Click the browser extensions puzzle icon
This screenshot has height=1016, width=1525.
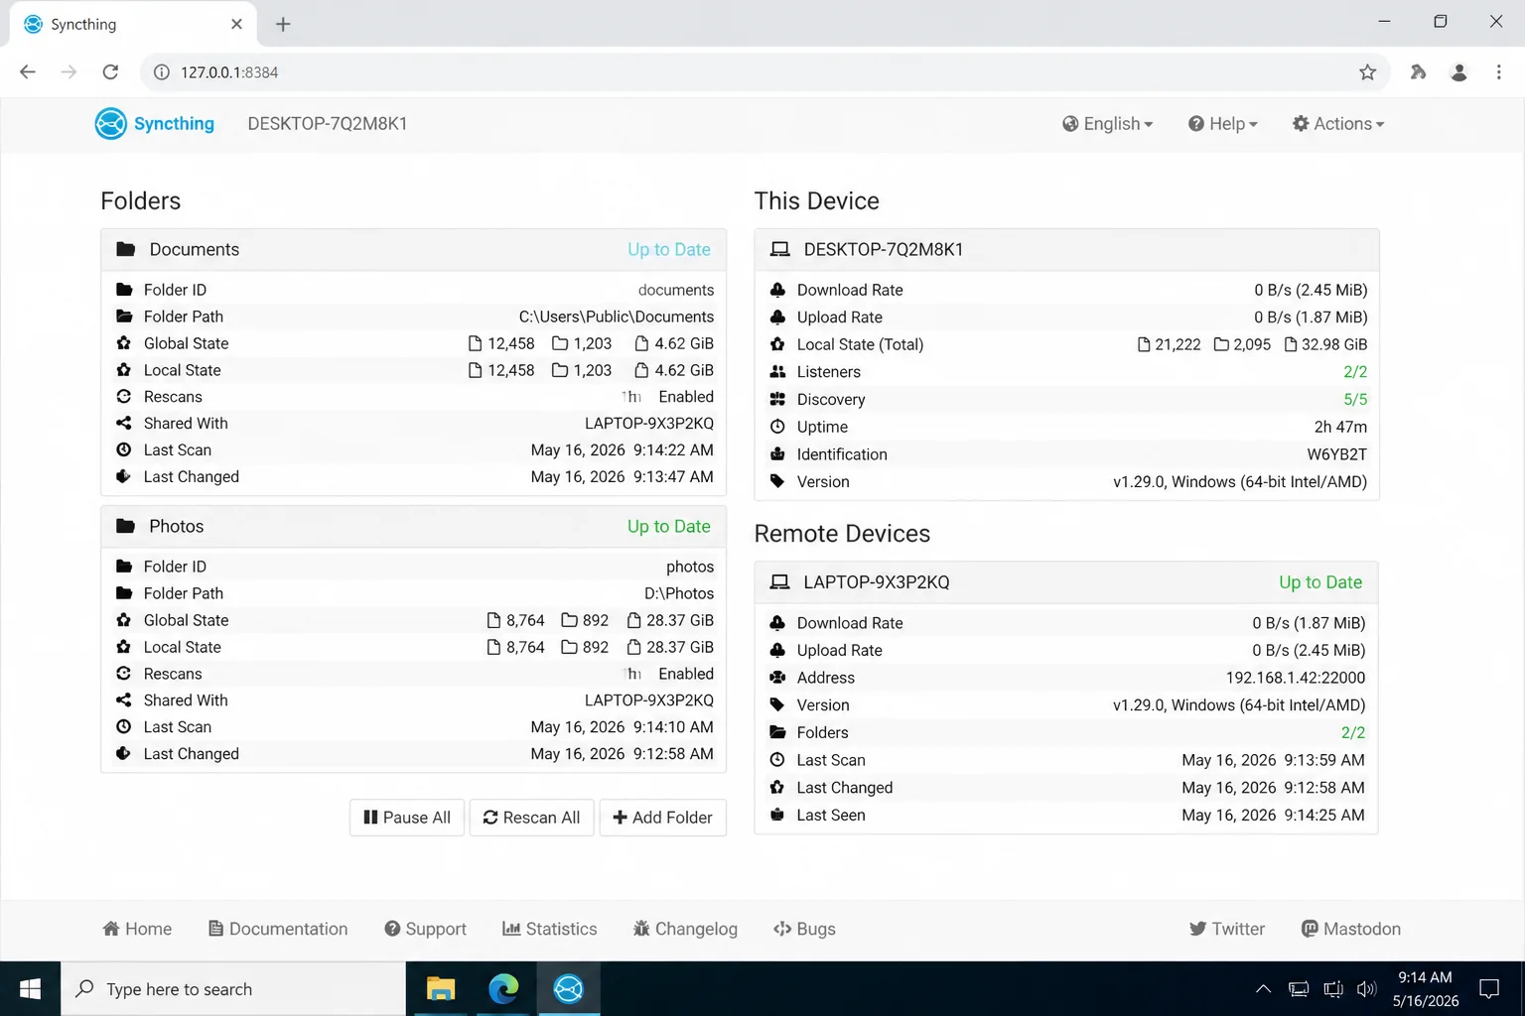tap(1418, 72)
